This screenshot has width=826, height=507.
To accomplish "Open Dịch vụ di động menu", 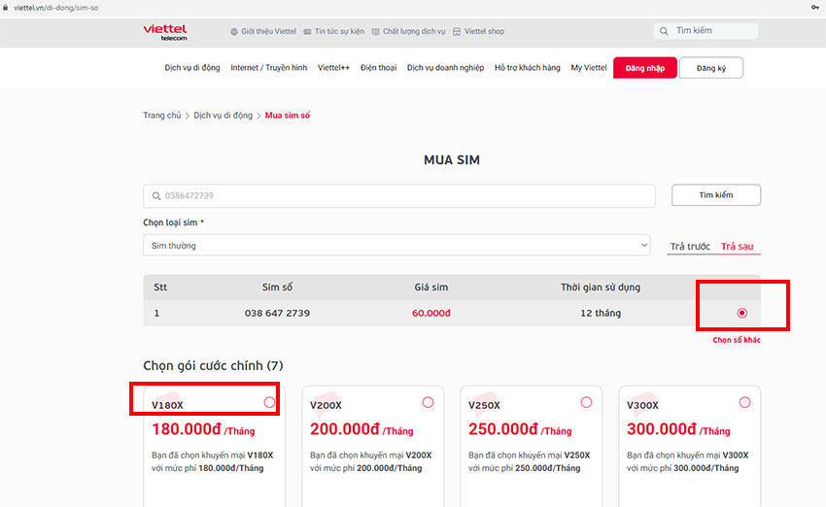I will tap(192, 67).
